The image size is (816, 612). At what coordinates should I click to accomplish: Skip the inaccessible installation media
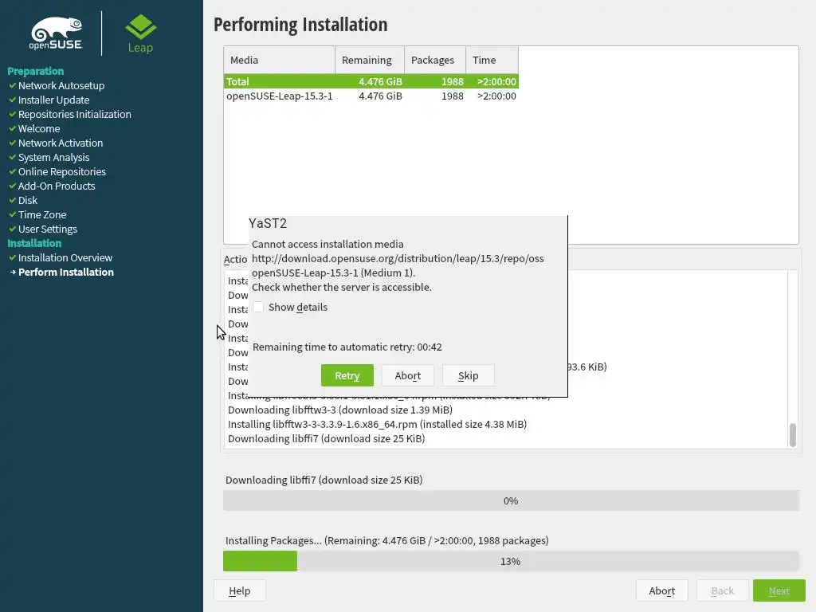(x=468, y=375)
